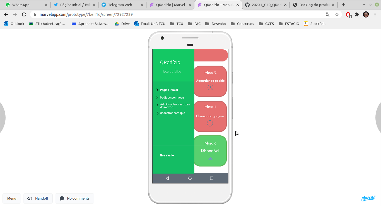
Task: Open the Mesa 2 Aguardando pedido card
Action: (x=210, y=81)
